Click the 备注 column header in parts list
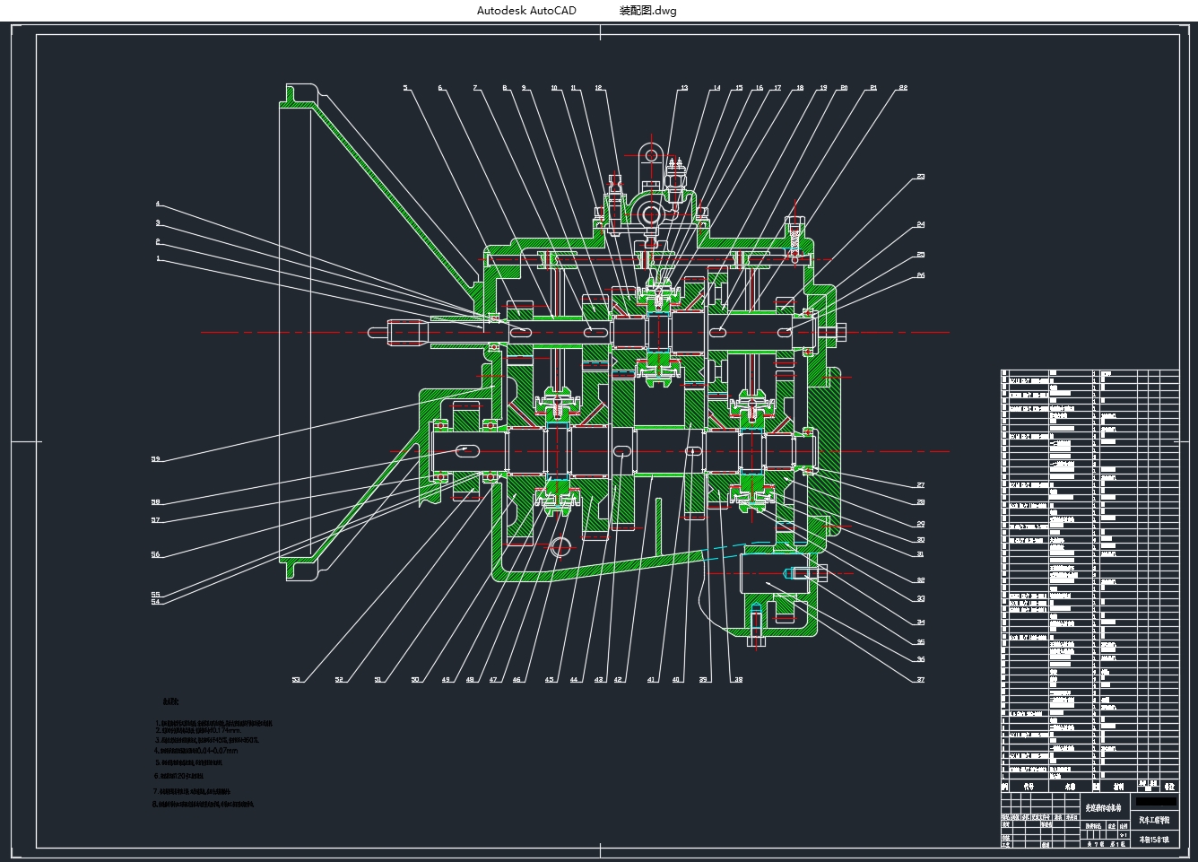The height and width of the screenshot is (862, 1198). (x=1169, y=786)
